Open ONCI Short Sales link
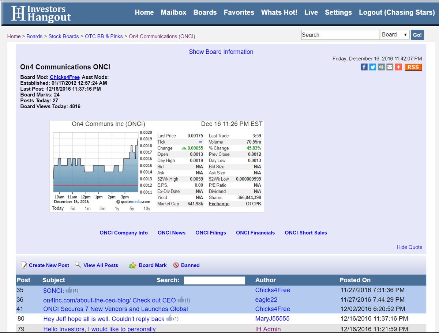 [306, 232]
